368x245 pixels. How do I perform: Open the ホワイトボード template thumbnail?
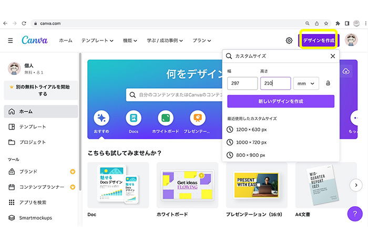tap(187, 185)
